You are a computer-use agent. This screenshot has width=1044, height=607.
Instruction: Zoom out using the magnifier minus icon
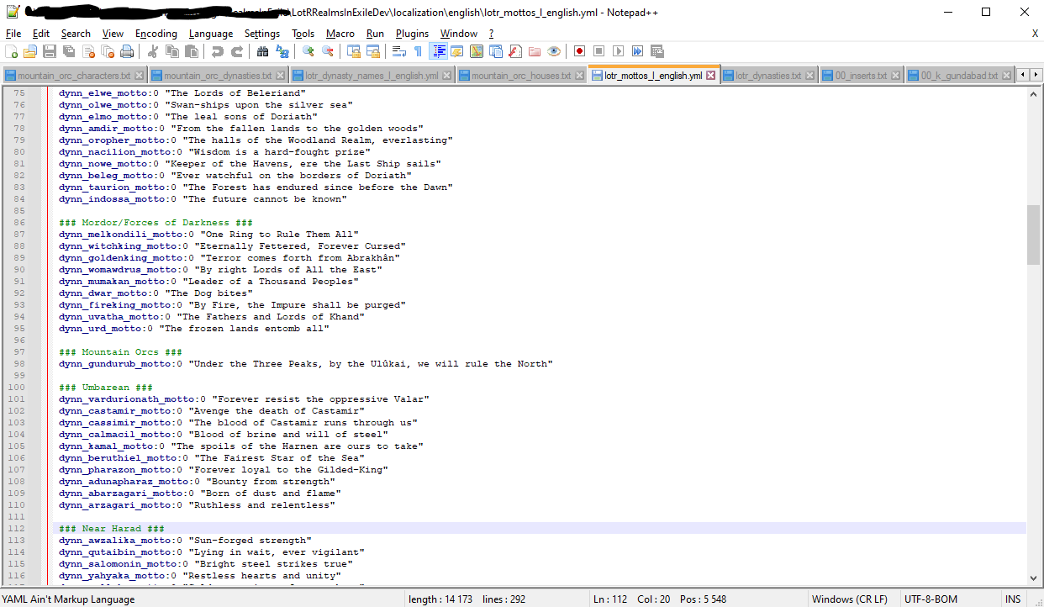click(328, 51)
